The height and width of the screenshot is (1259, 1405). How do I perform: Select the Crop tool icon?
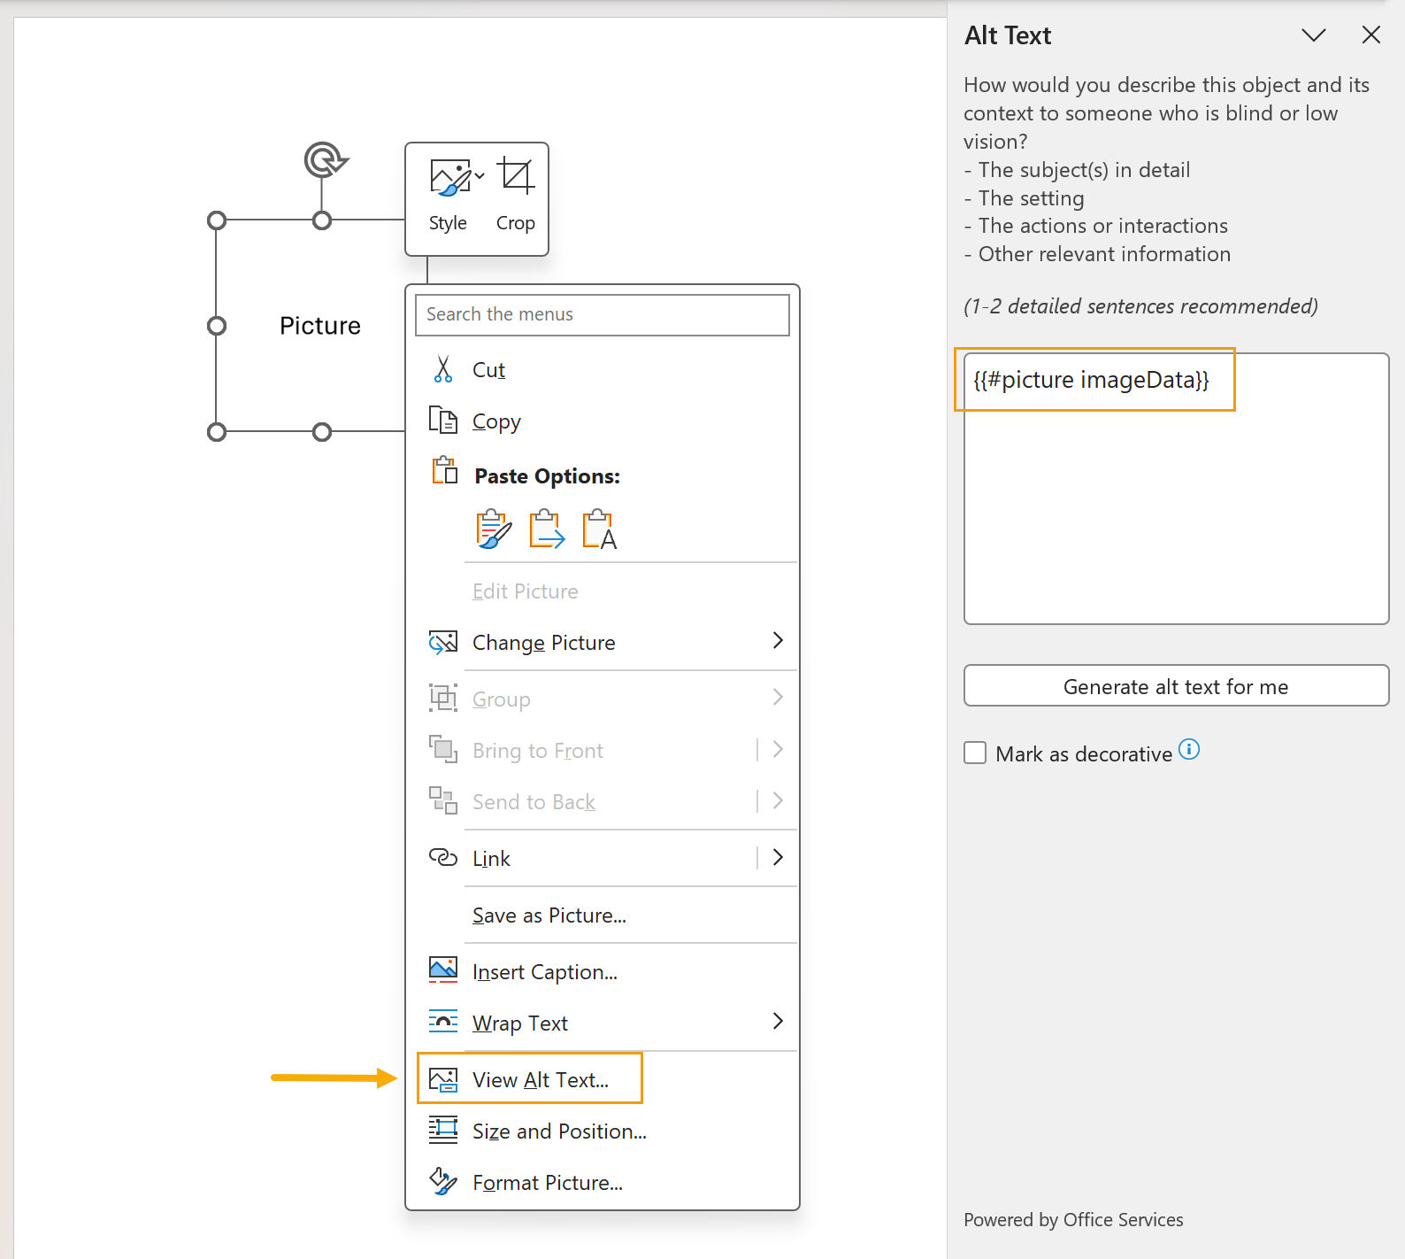coord(516,175)
